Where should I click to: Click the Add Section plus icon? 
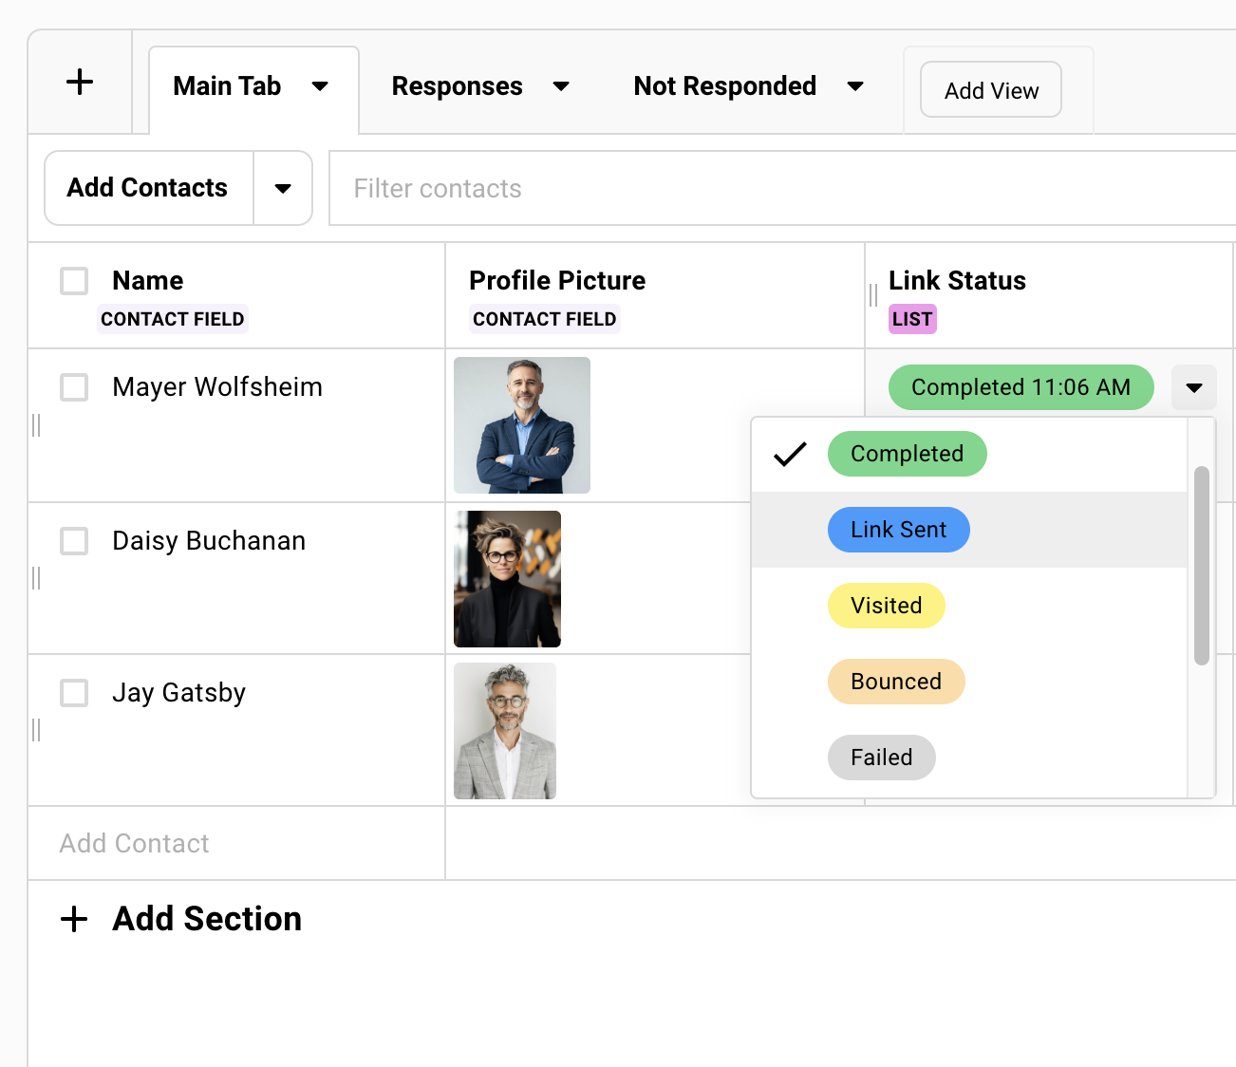point(73,919)
